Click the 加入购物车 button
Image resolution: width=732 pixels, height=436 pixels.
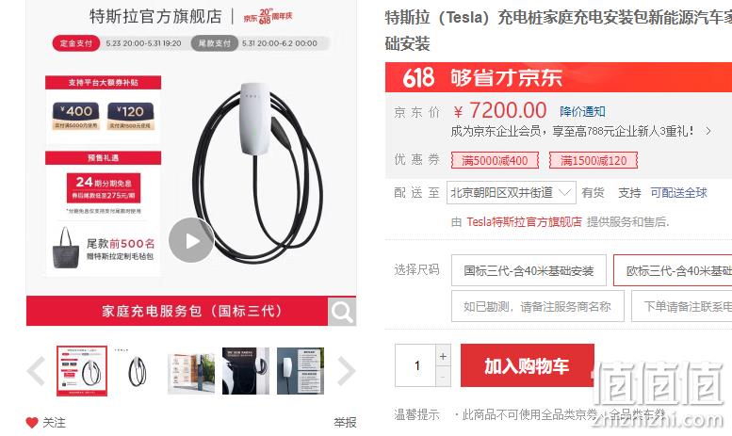[x=527, y=365]
